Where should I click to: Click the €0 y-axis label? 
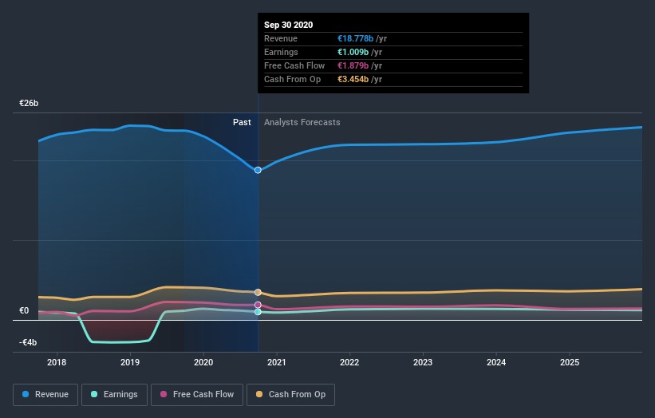24,310
